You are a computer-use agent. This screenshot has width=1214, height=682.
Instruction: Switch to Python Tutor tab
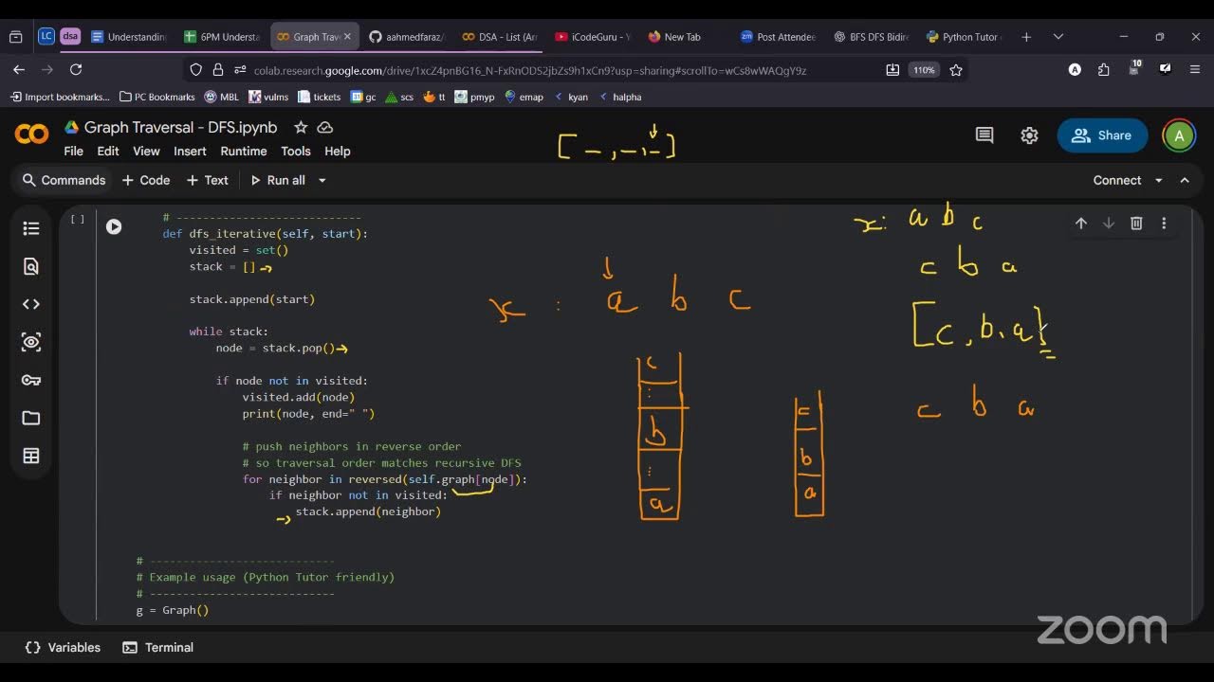(x=963, y=37)
